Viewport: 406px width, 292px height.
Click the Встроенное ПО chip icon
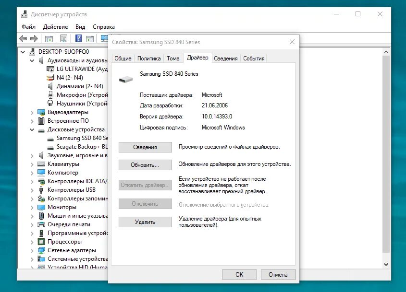[x=41, y=121]
